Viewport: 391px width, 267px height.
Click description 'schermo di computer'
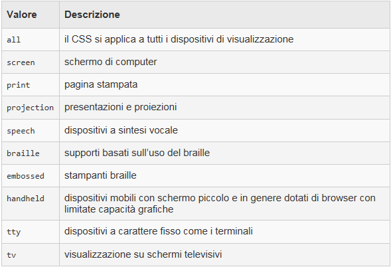click(x=111, y=62)
